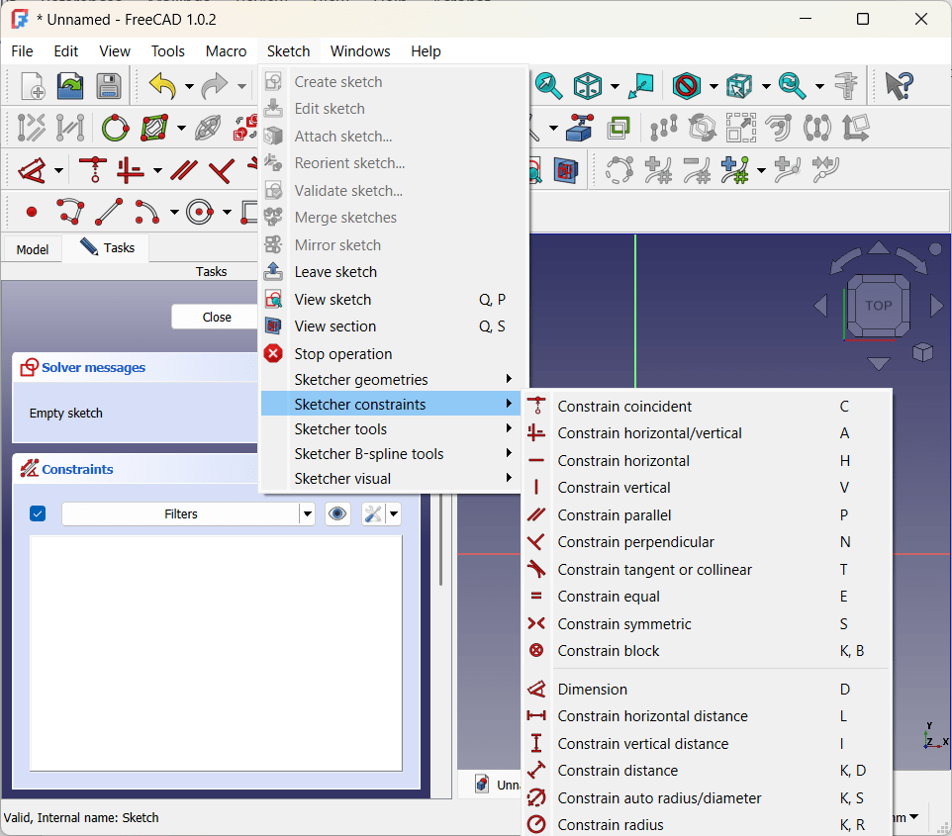
Task: Click the Dimension constraint toolbar icon
Action: click(x=33, y=170)
